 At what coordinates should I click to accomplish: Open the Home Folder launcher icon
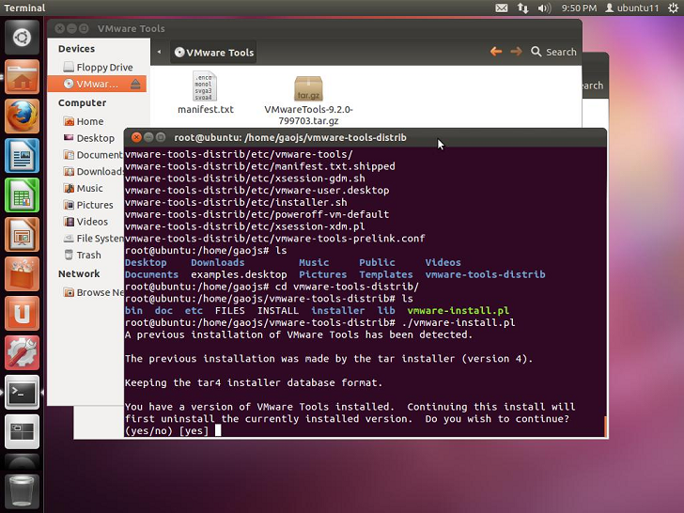click(22, 77)
